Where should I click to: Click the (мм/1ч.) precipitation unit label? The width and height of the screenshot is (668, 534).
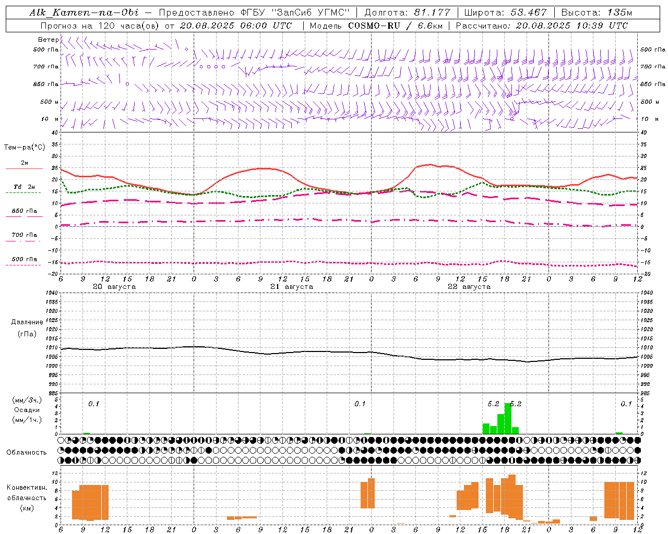[x=27, y=420]
